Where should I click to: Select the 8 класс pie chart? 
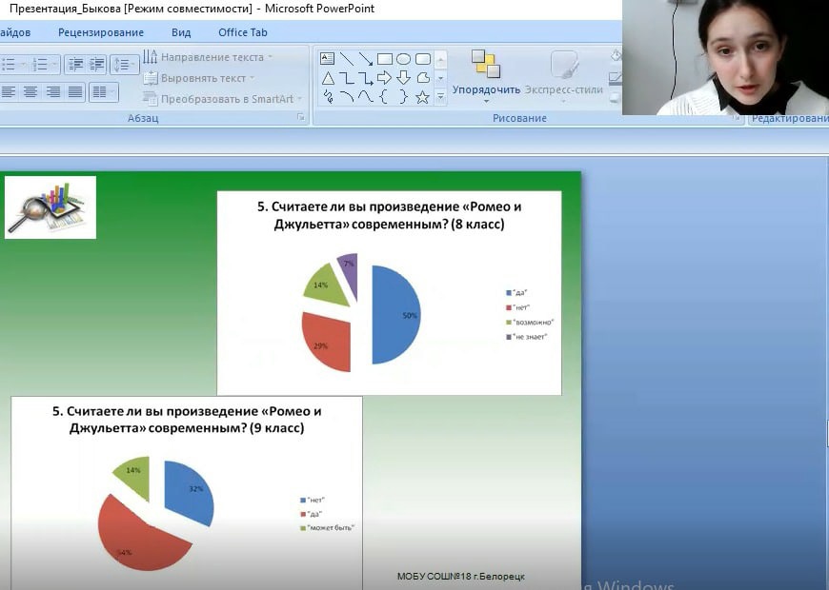(x=360, y=315)
